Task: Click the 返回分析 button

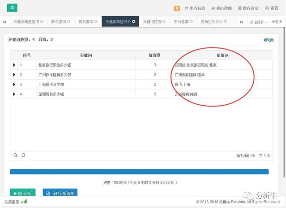Action: [x=22, y=193]
